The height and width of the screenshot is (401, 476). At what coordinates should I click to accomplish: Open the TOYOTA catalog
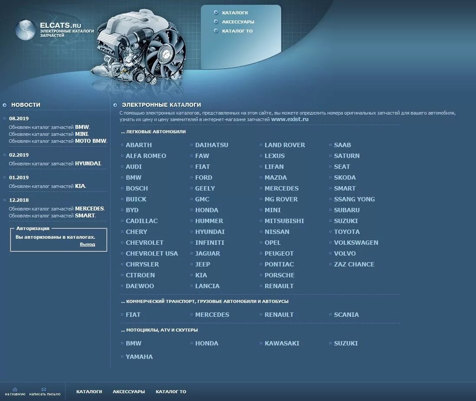tap(347, 232)
